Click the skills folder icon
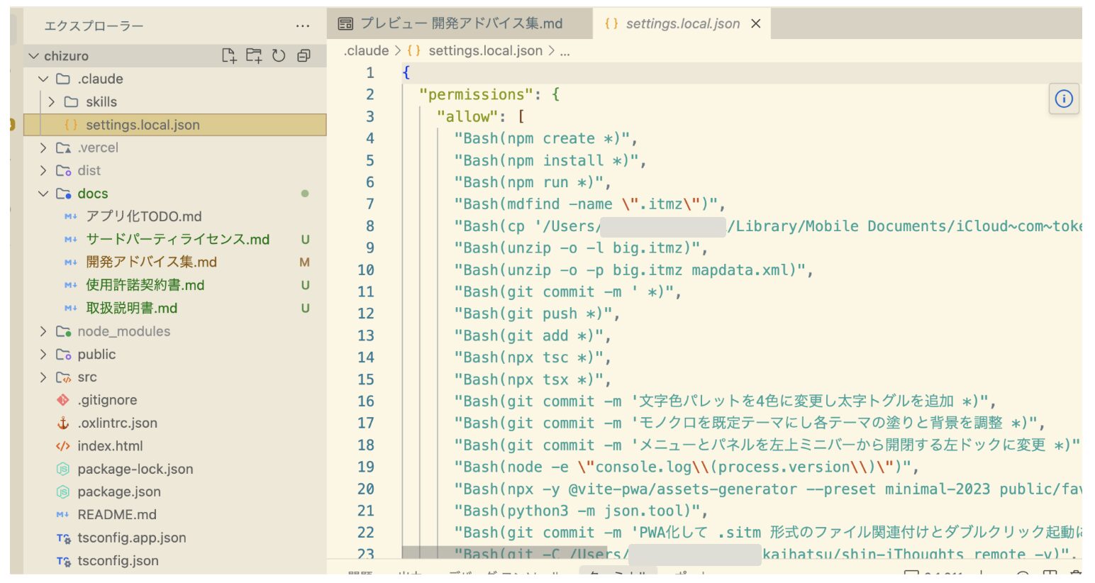 click(x=71, y=101)
